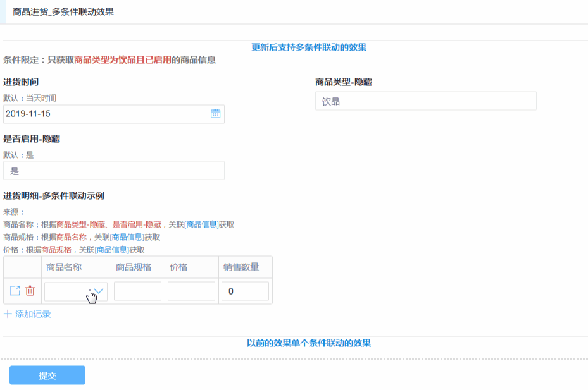Image resolution: width=588 pixels, height=390 pixels.
Task: Select the 销售数量 column header
Action: pos(241,267)
